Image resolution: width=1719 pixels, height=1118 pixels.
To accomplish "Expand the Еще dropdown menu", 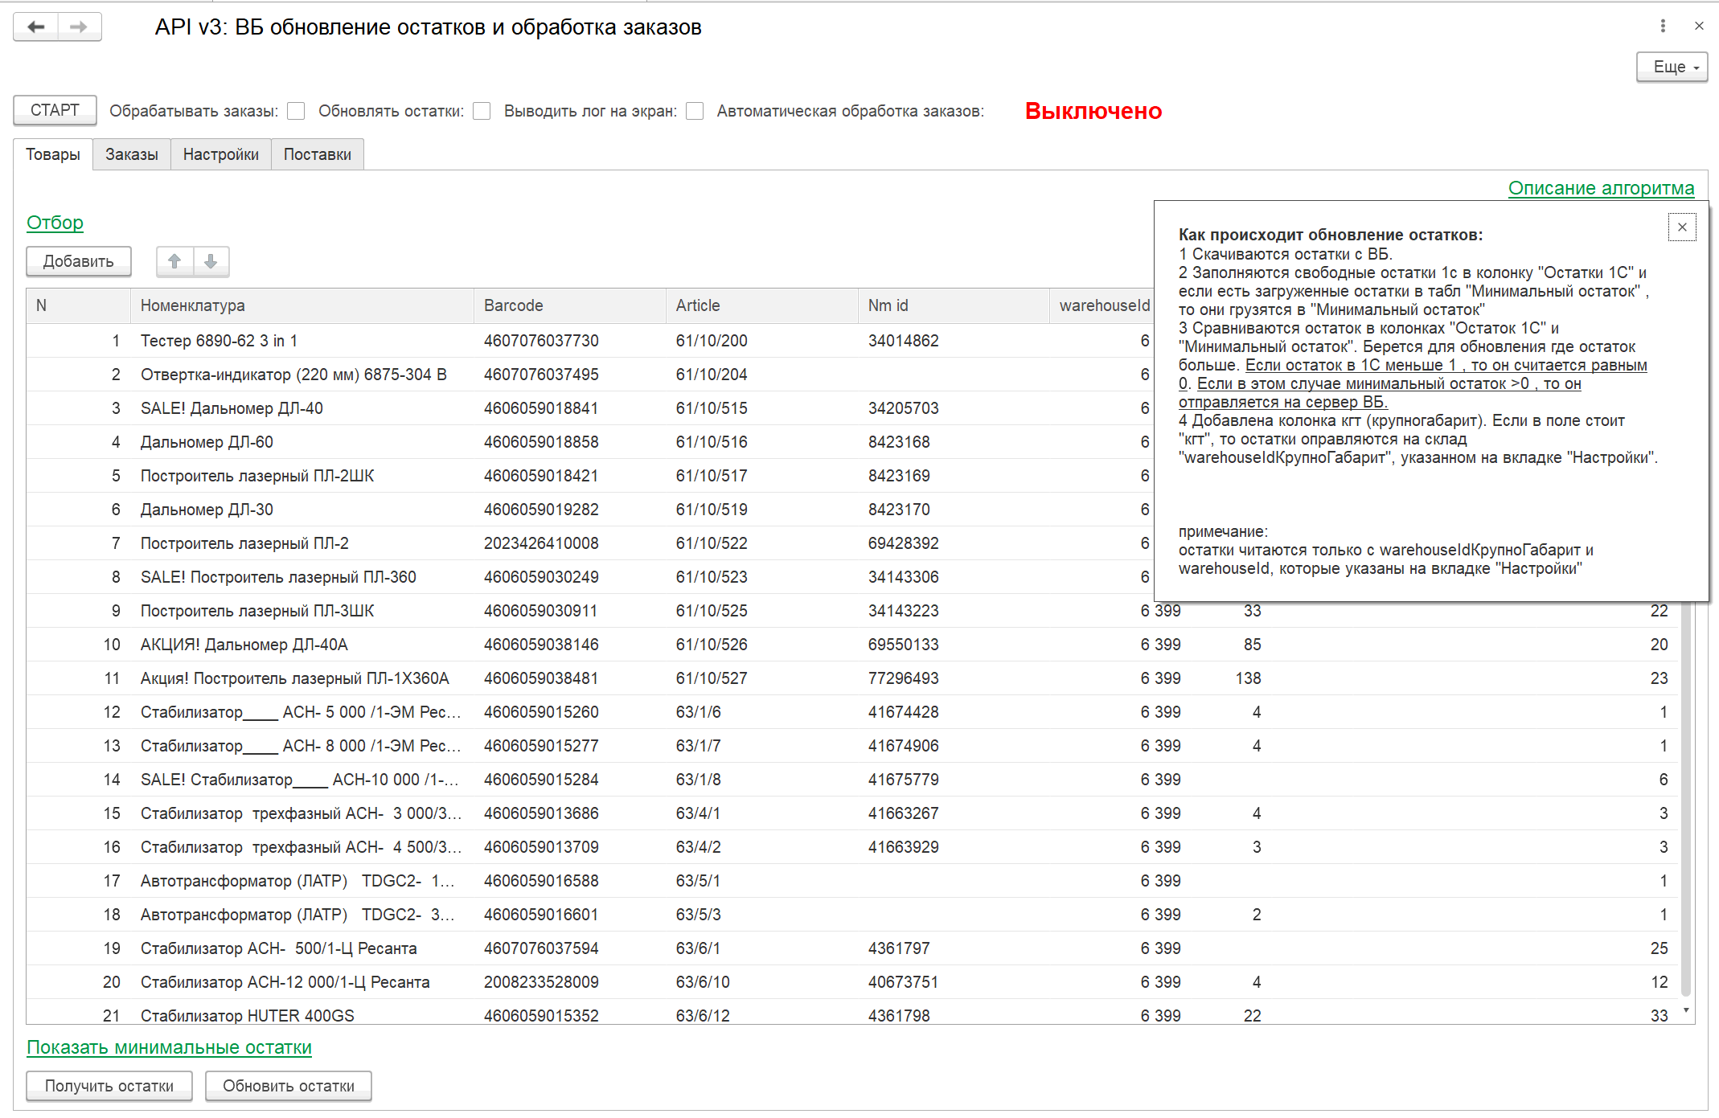I will point(1672,67).
